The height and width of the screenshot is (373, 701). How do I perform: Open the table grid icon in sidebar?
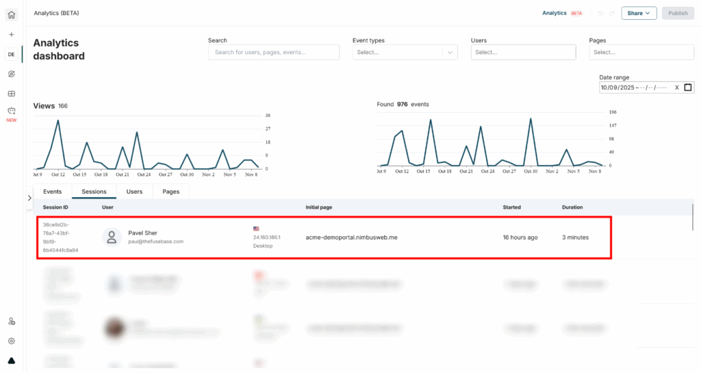click(12, 94)
